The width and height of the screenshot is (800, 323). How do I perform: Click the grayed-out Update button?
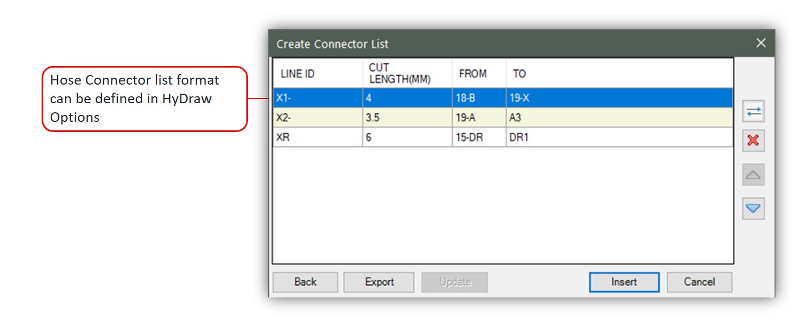[454, 282]
